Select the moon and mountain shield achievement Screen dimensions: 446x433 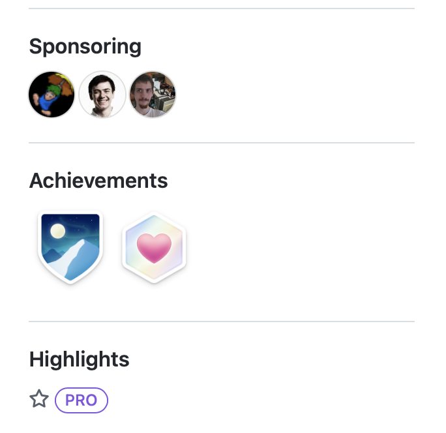coord(70,247)
